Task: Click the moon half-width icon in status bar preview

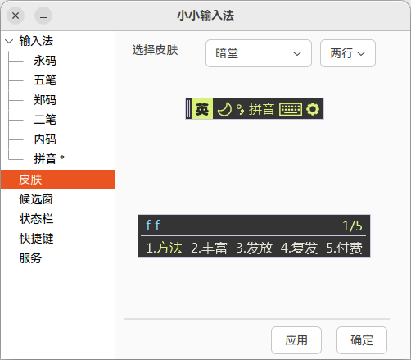Action: (x=224, y=109)
